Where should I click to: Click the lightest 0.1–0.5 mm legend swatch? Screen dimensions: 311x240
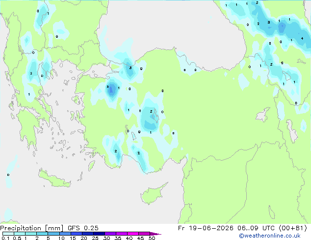pyautogui.click(x=8, y=234)
